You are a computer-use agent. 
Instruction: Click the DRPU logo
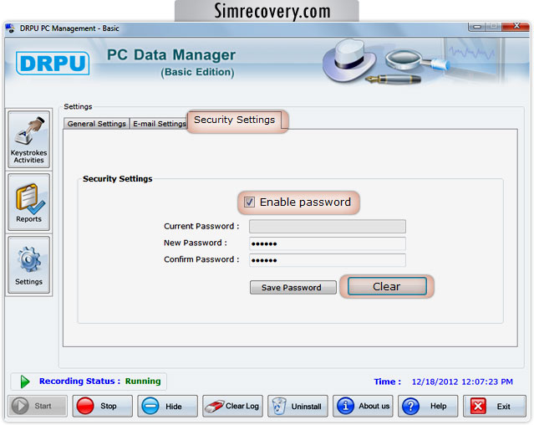pos(53,63)
